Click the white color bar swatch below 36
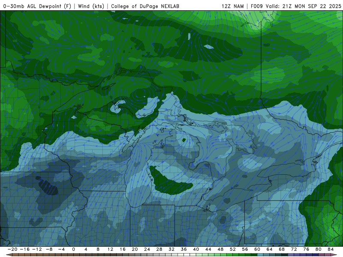 187,255
